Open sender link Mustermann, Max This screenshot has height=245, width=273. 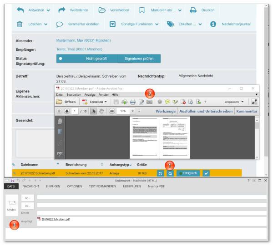83,40
